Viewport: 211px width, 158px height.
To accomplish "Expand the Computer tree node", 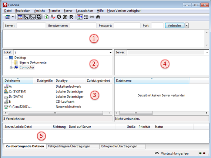I will [x=11, y=68].
